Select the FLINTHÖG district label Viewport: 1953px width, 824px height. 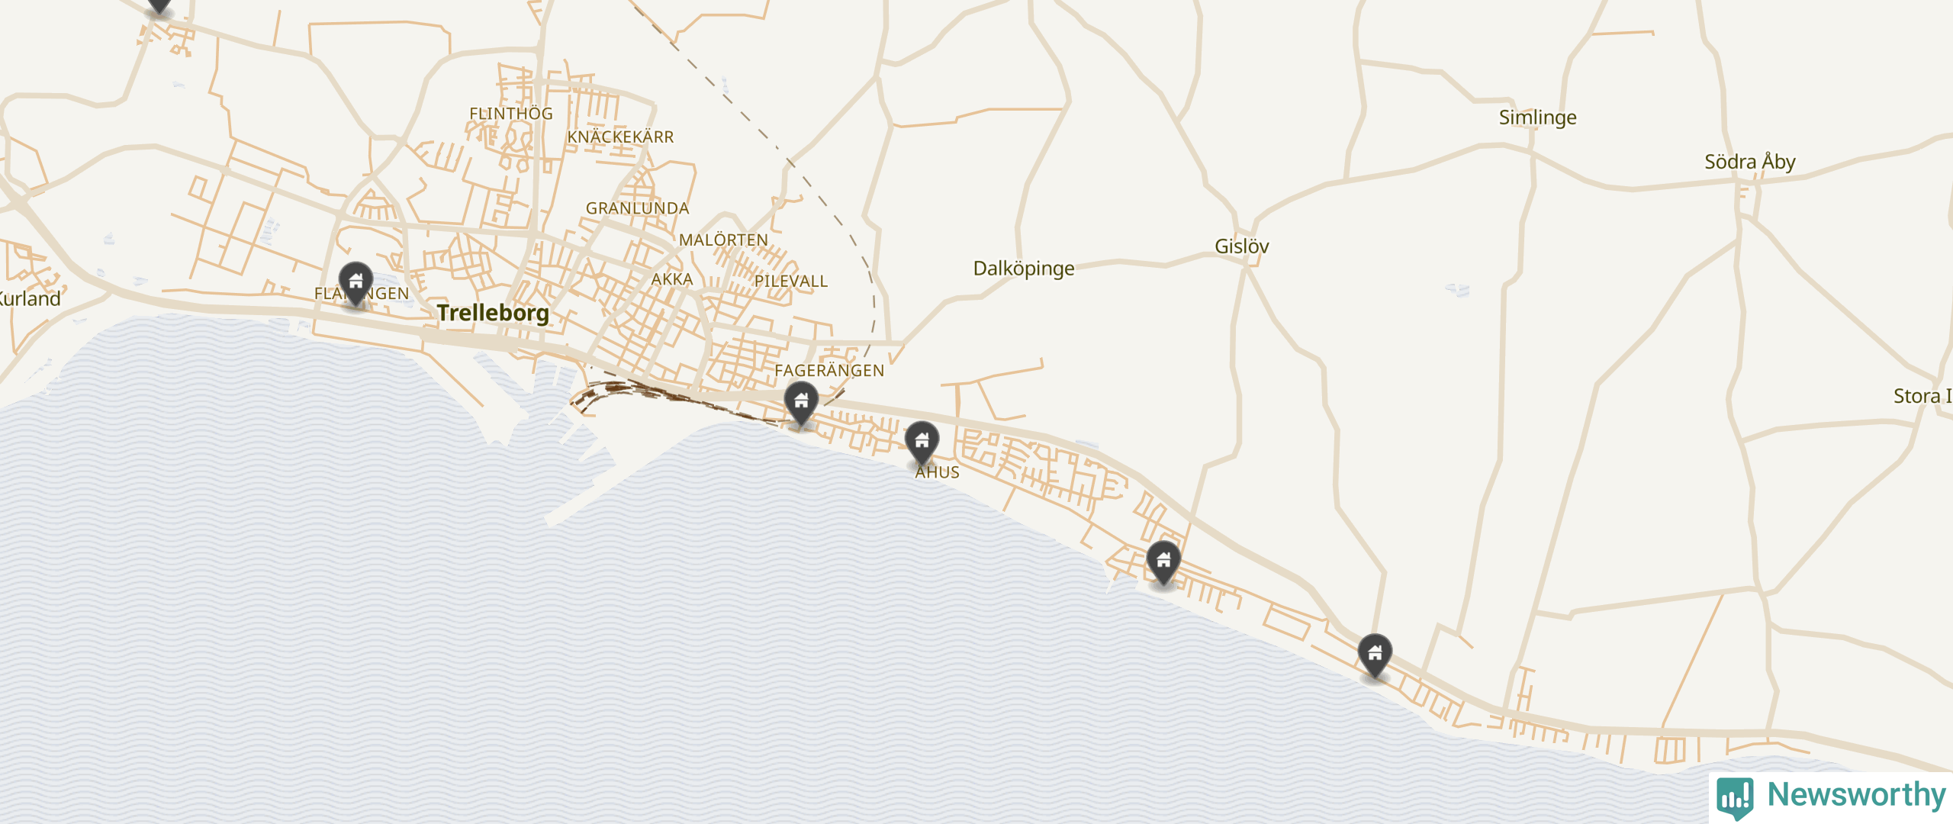pos(511,114)
